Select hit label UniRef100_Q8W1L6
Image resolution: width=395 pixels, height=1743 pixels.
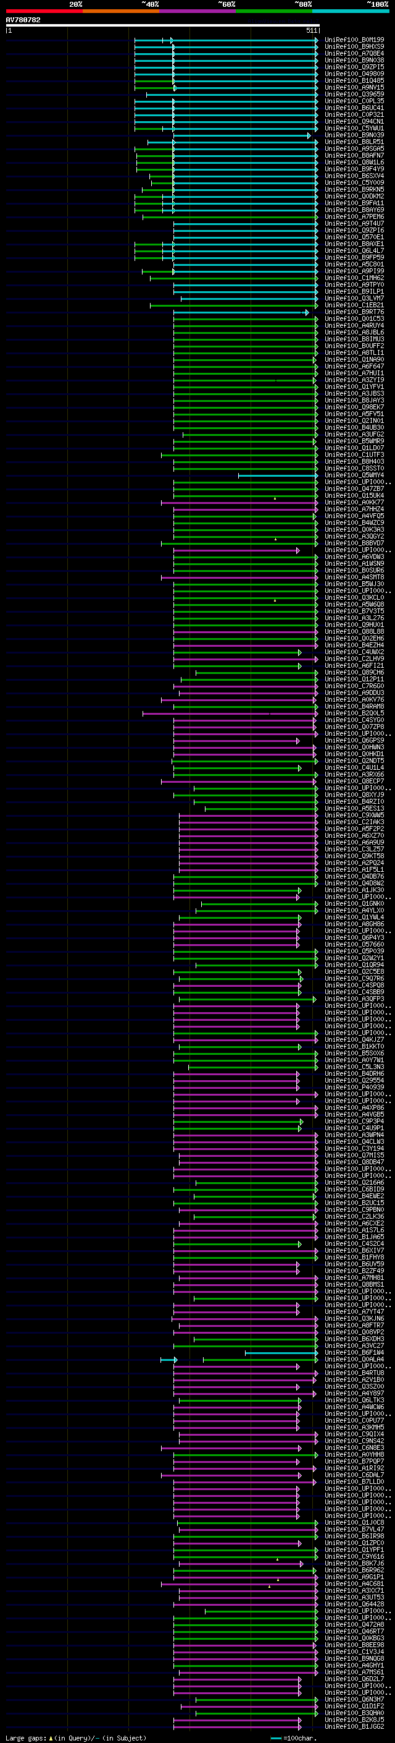pyautogui.click(x=354, y=163)
